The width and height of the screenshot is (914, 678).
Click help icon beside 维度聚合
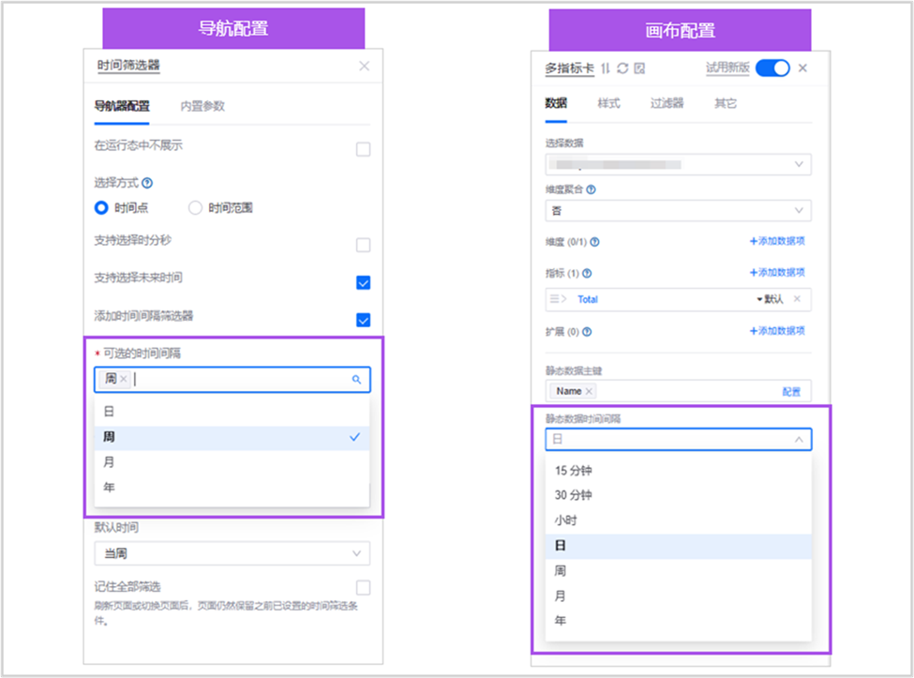click(x=591, y=189)
